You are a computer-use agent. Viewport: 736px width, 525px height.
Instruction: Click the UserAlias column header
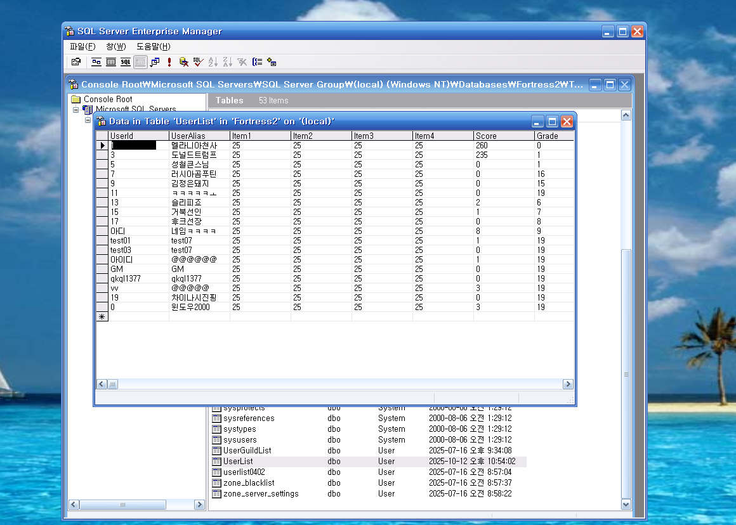(199, 136)
